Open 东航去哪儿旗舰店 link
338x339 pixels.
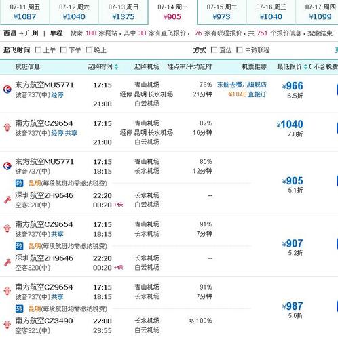click(x=242, y=85)
